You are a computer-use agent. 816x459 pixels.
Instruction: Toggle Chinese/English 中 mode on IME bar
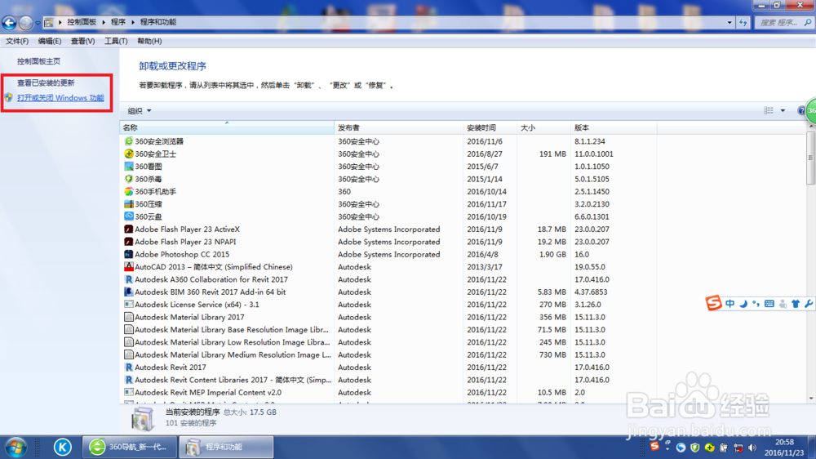click(730, 304)
